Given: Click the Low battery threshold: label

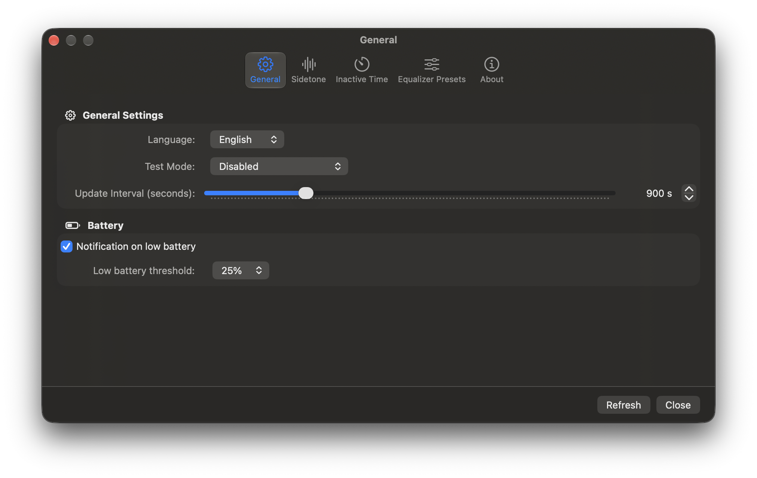Looking at the screenshot, I should click(144, 270).
